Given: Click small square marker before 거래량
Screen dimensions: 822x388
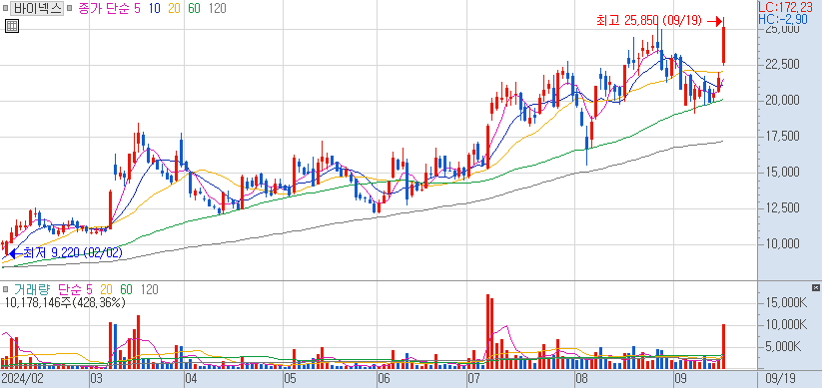Looking at the screenshot, I should (6, 289).
